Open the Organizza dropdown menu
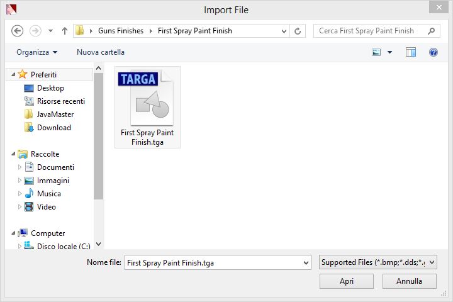Screen dimensions: 453x302 point(36,52)
